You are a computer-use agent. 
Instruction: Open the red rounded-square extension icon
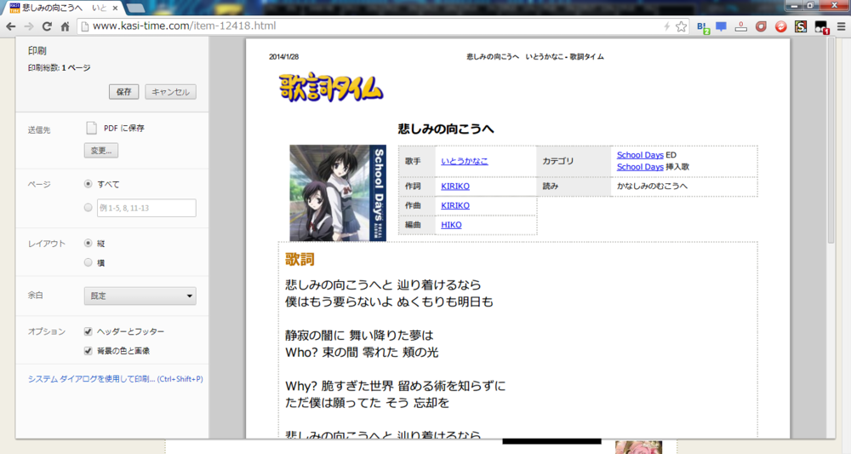761,26
